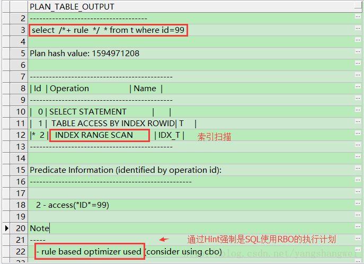Viewport: 364px width, 264px height.
Task: Click the current row arrow at row 20
Action: click(x=6, y=228)
